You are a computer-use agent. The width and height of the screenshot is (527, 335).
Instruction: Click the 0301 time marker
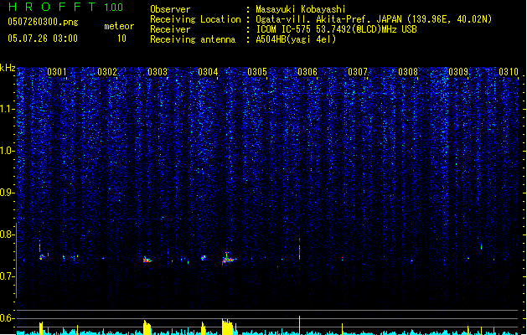point(56,72)
